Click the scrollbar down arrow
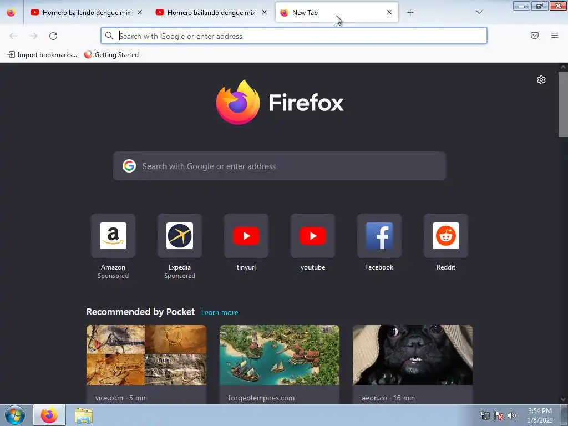This screenshot has height=426, width=568. tap(563, 399)
